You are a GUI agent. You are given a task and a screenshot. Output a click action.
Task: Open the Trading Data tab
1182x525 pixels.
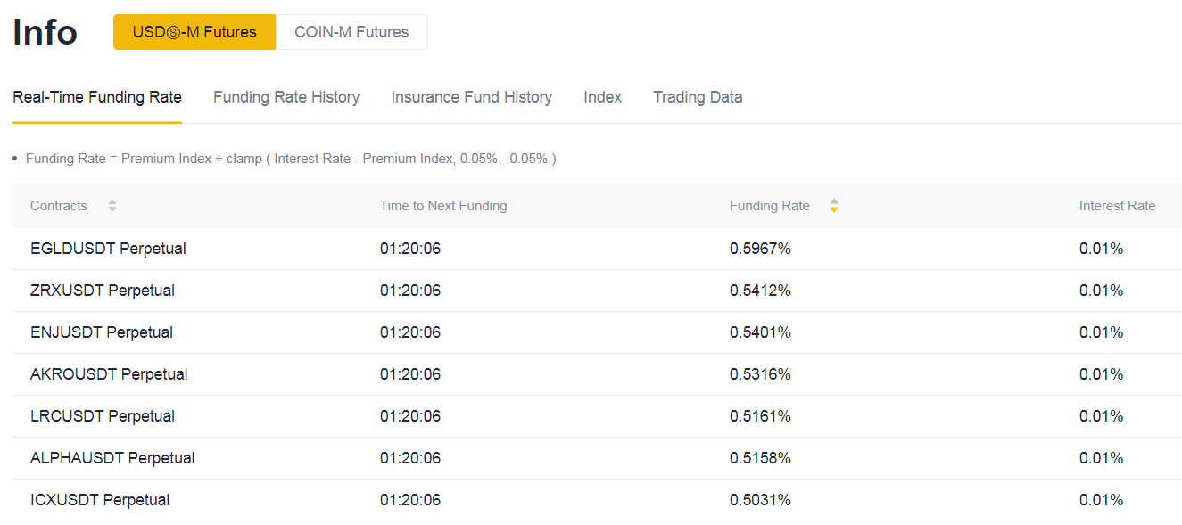tap(698, 97)
